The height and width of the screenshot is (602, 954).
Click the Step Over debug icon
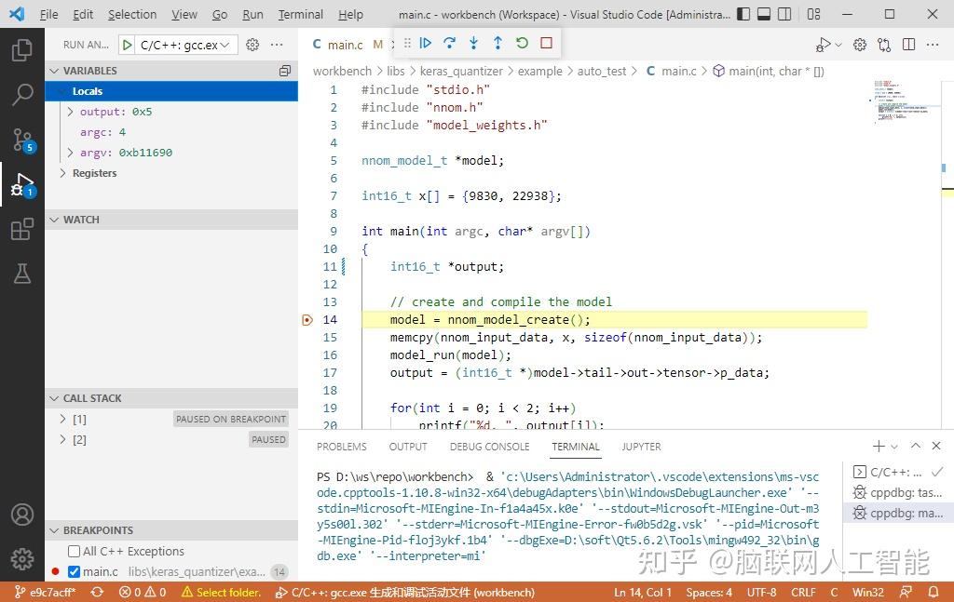click(449, 43)
